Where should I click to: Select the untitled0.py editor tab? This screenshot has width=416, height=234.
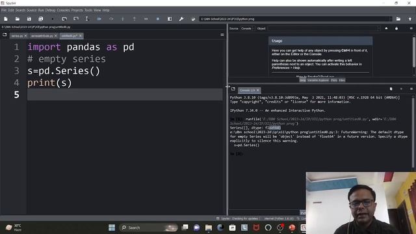pyautogui.click(x=70, y=36)
